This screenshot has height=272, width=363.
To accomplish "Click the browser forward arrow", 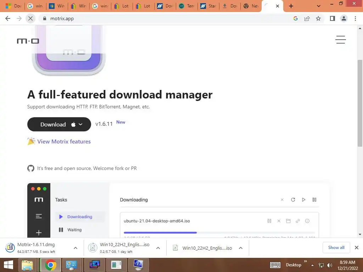I will [19, 18].
